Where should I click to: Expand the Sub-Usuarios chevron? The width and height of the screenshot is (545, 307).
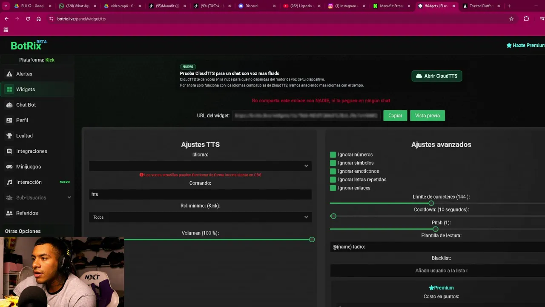pyautogui.click(x=69, y=197)
